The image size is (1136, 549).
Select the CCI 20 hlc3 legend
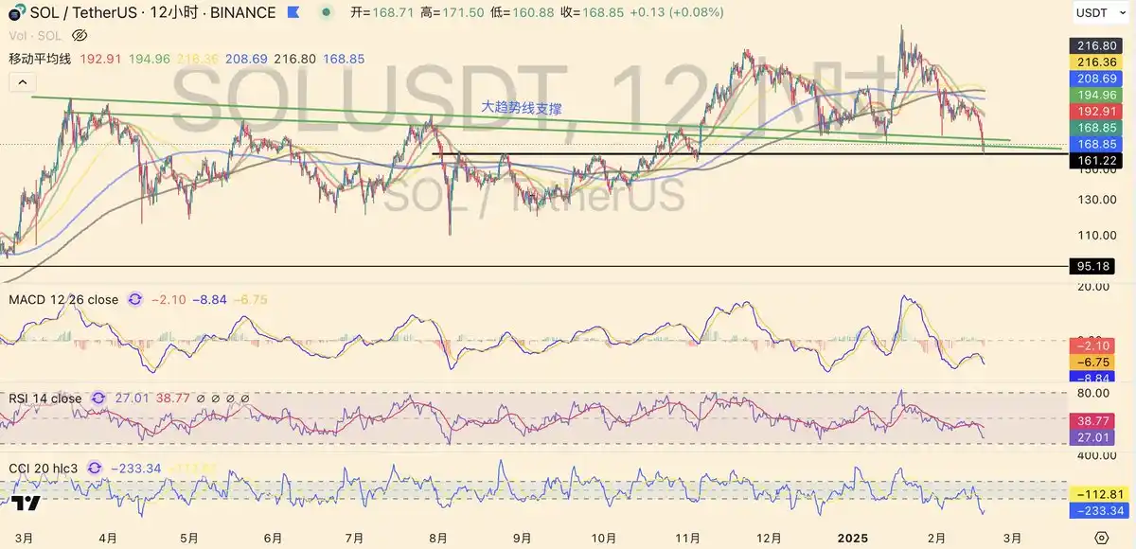click(44, 468)
